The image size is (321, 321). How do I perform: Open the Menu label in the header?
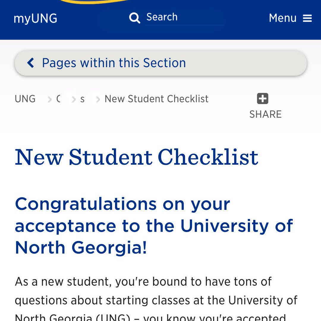[282, 18]
